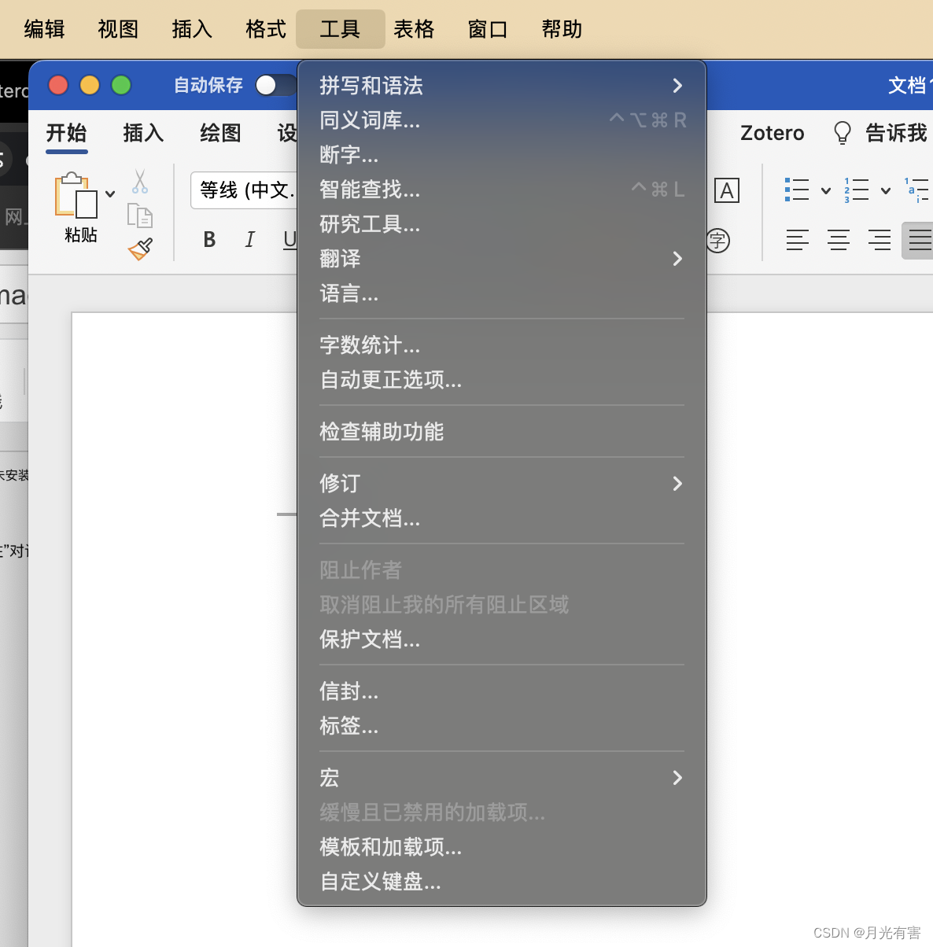Close the open 工具 menu
The width and height of the screenshot is (933, 947).
[x=341, y=29]
